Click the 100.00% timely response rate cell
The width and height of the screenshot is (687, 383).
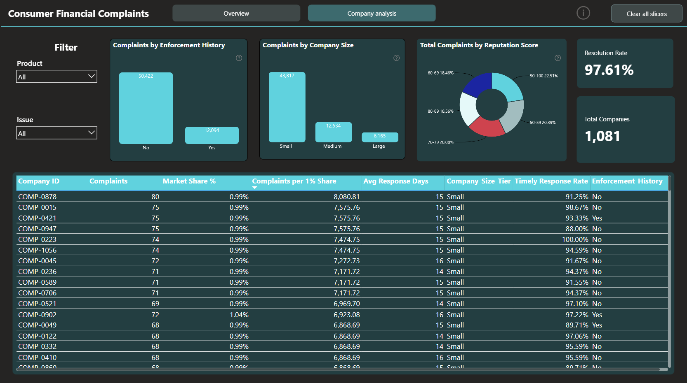point(575,239)
